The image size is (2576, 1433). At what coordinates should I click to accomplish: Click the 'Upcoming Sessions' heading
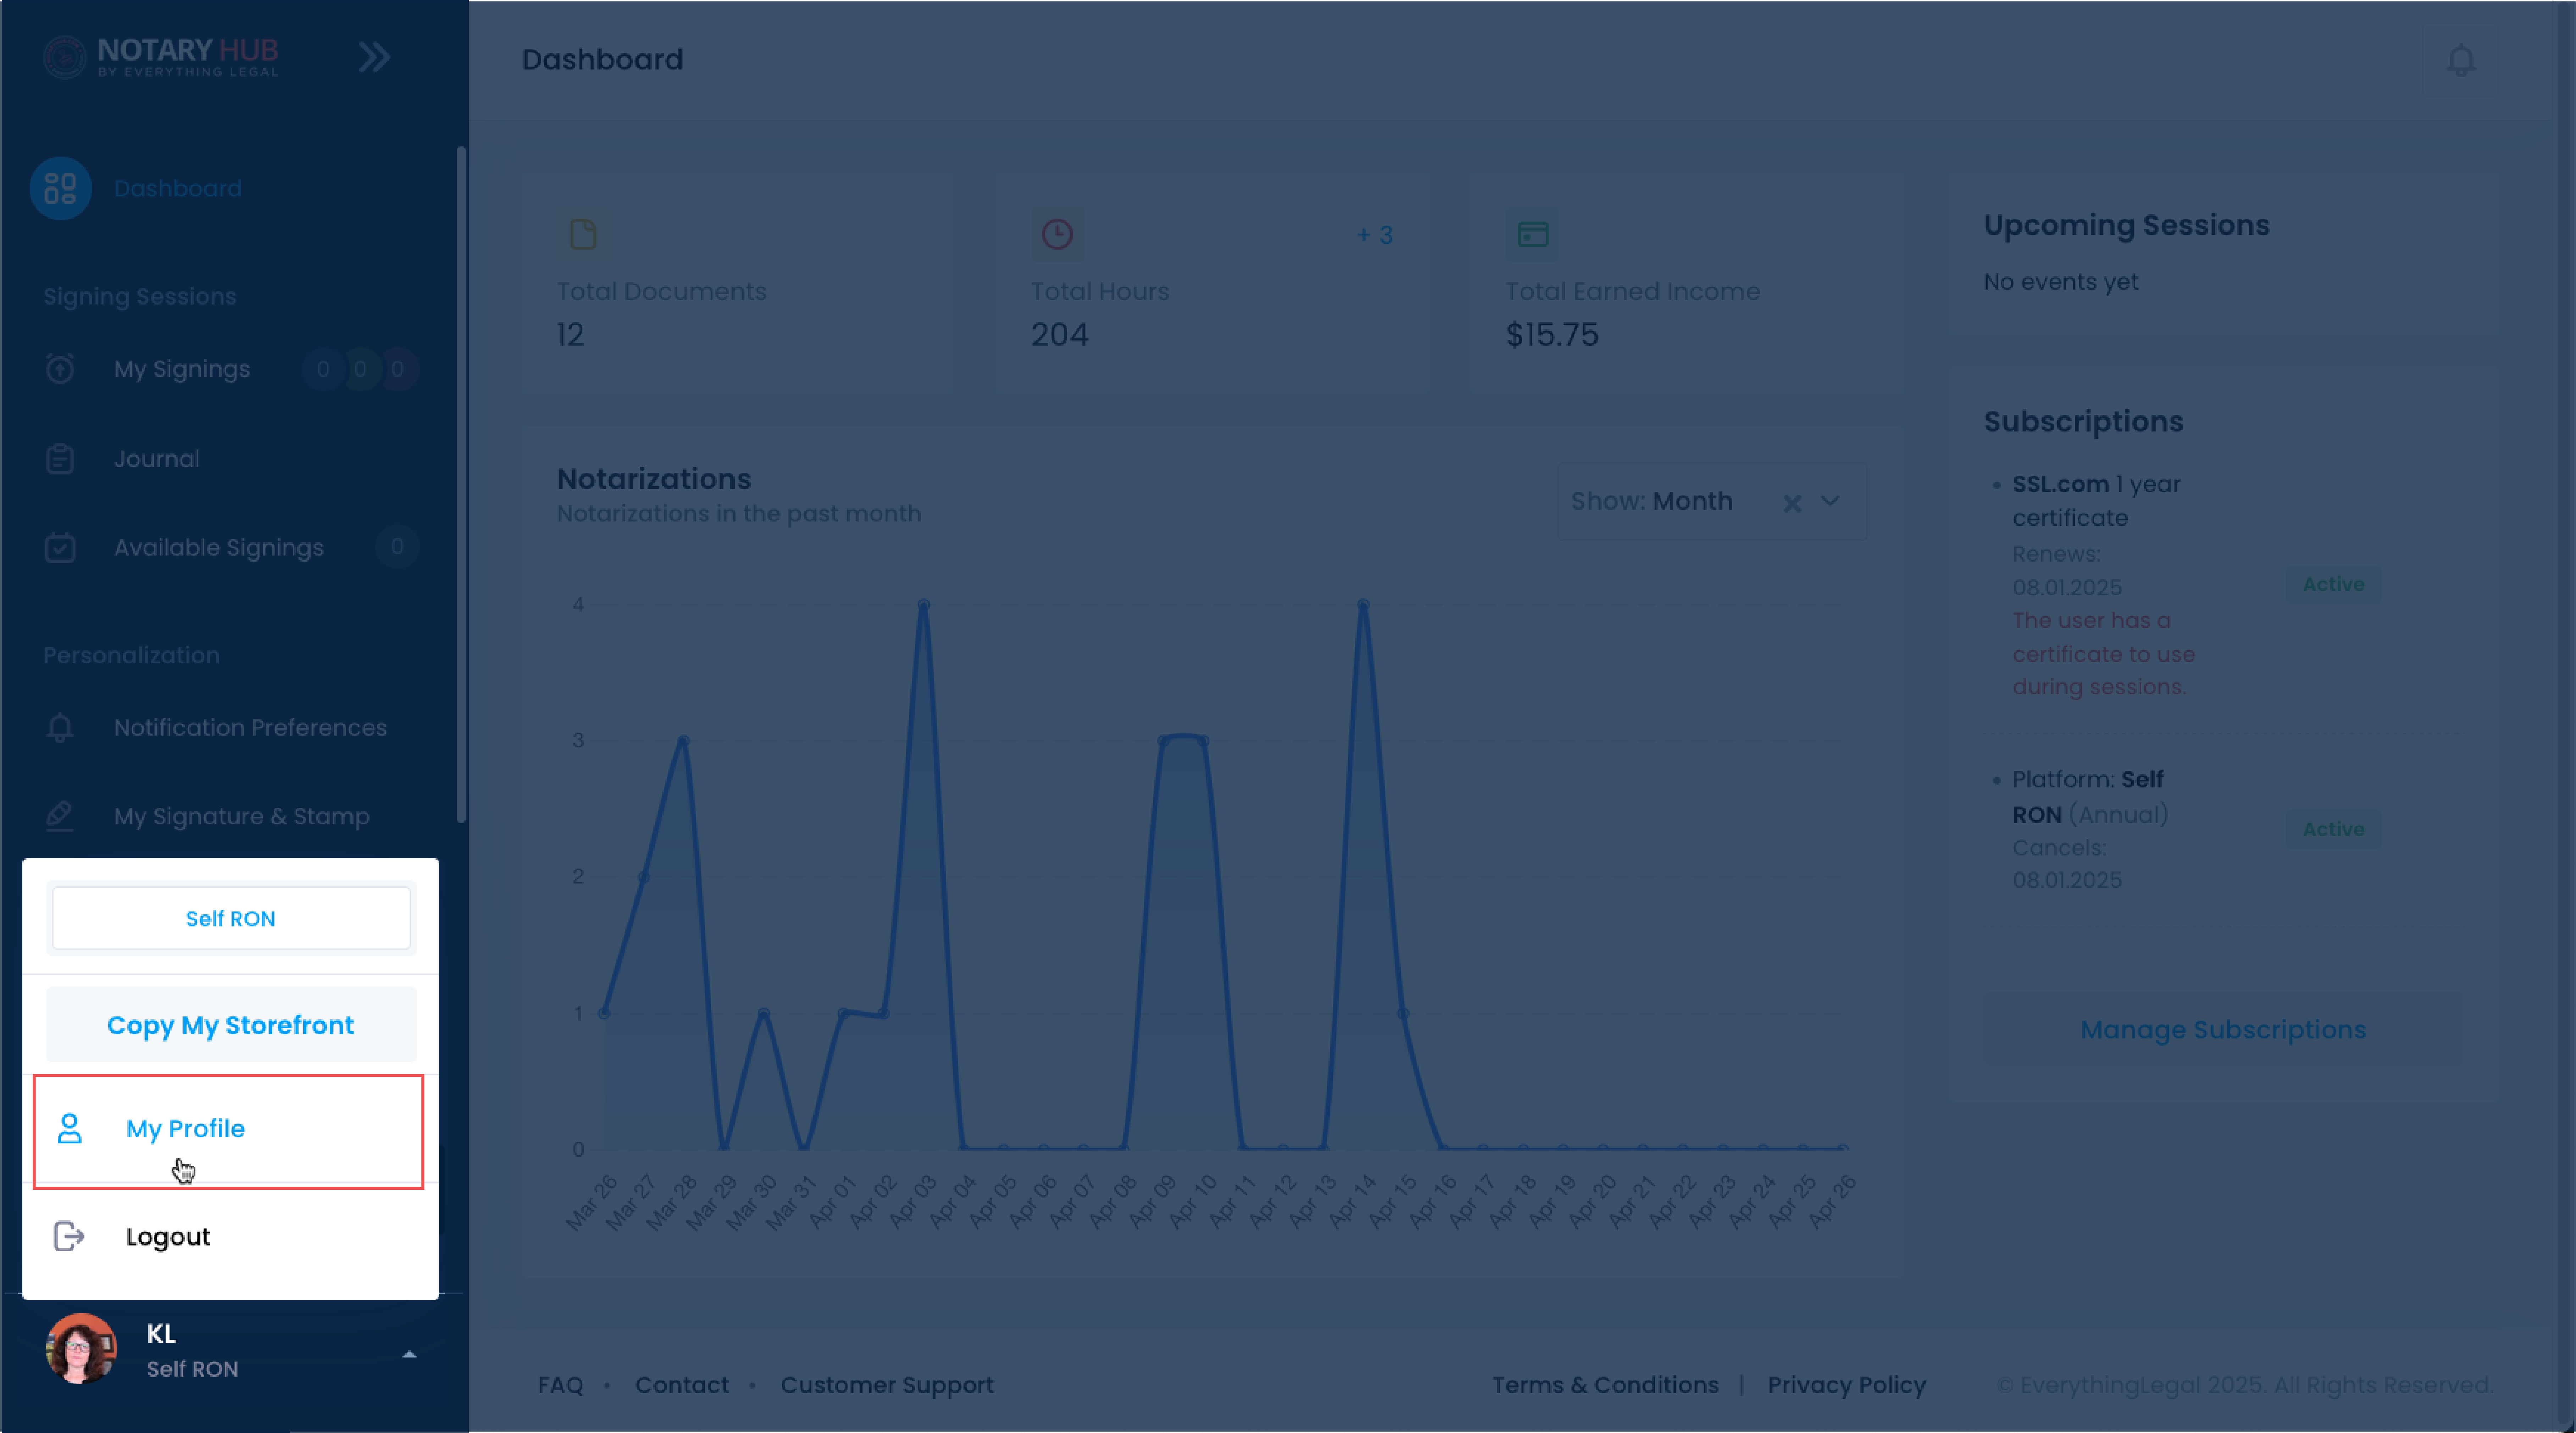click(2127, 225)
